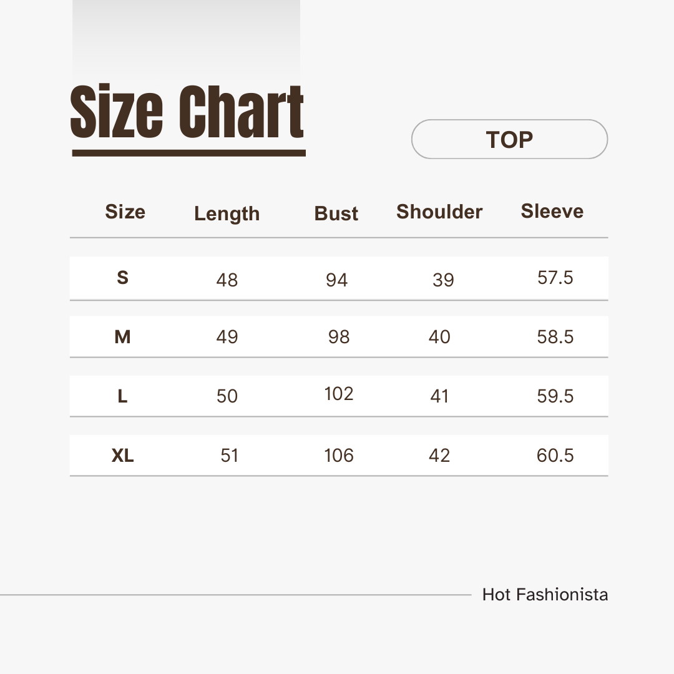Click the Size Chart heading
The height and width of the screenshot is (674, 674).
click(187, 114)
